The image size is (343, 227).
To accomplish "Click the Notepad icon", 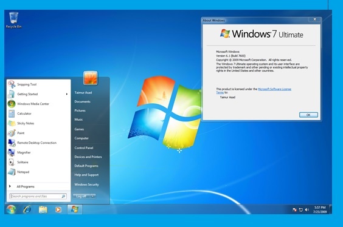I will pos(12,172).
